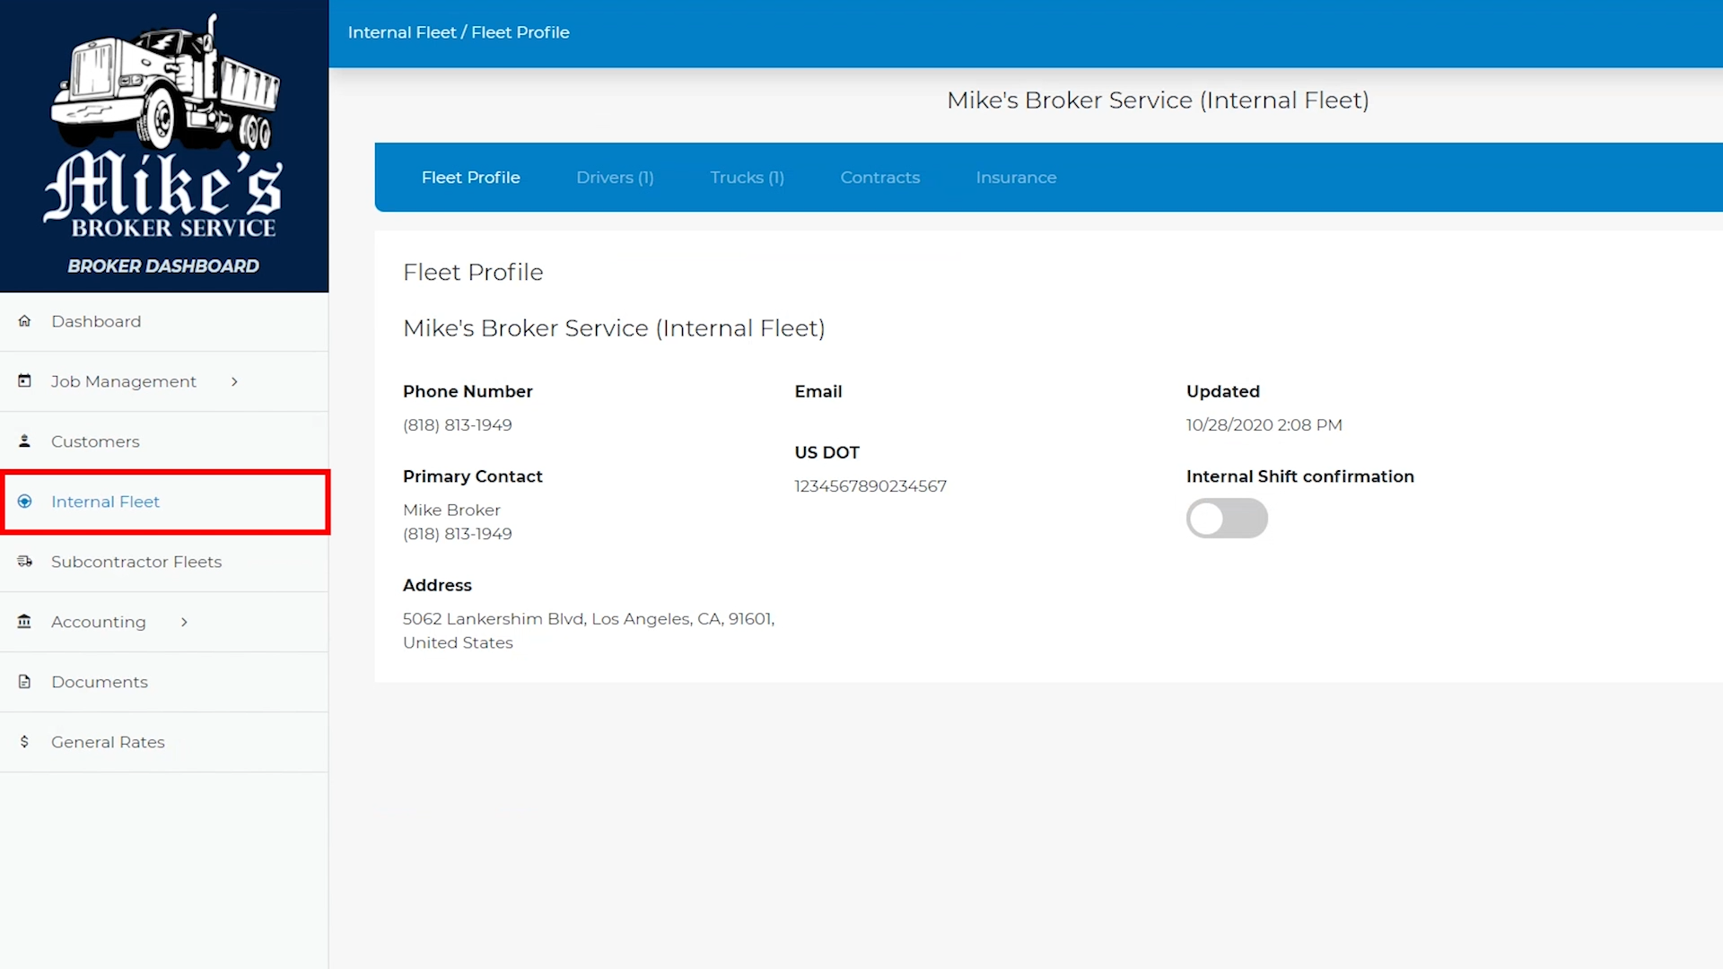Expand the Job Management chevron arrow
Screen dimensions: 1723x969
pyautogui.click(x=234, y=381)
